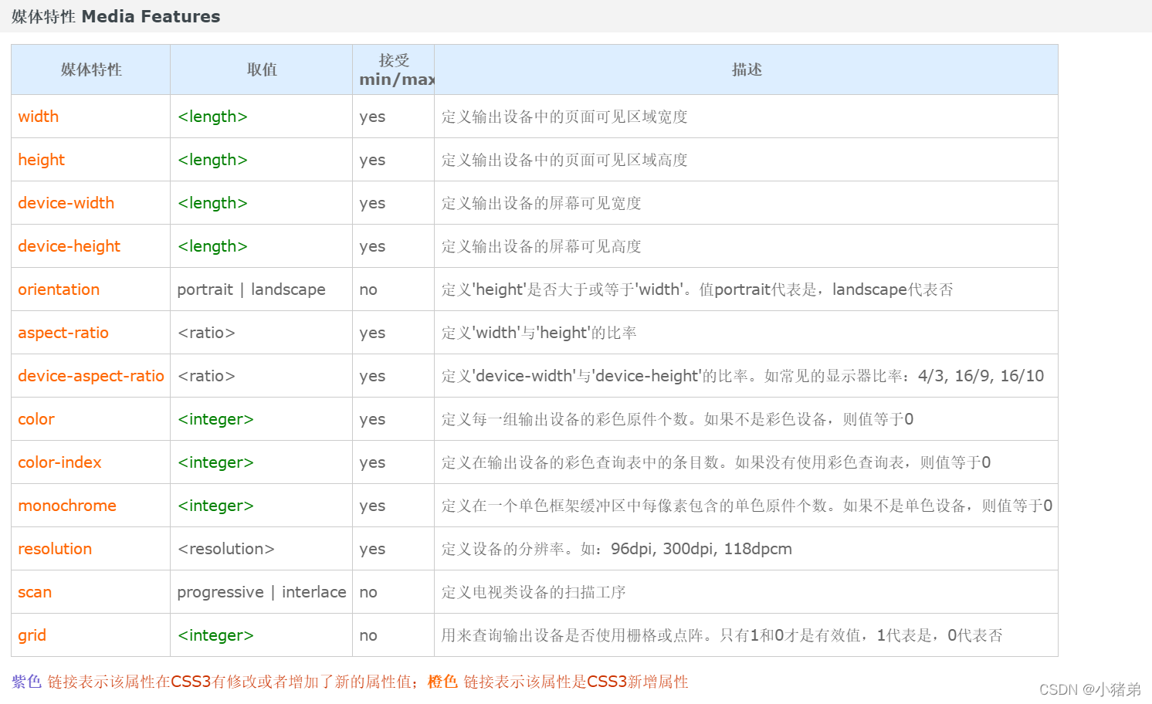Image resolution: width=1152 pixels, height=704 pixels.
Task: Click <length> value in the height row
Action: click(x=212, y=160)
